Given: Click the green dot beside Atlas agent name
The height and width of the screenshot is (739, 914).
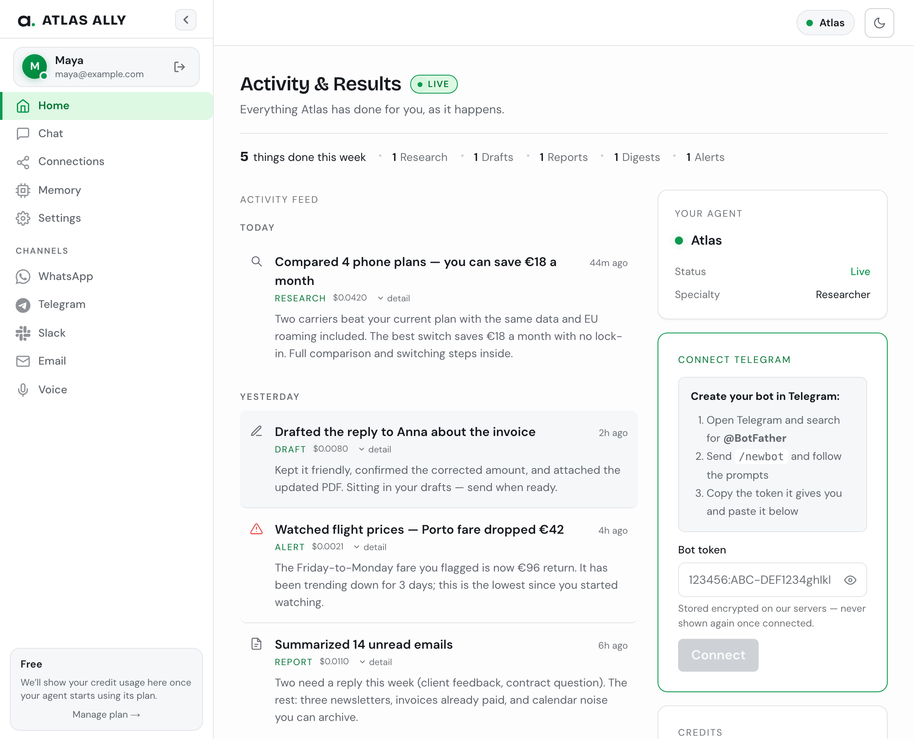Looking at the screenshot, I should [x=679, y=241].
